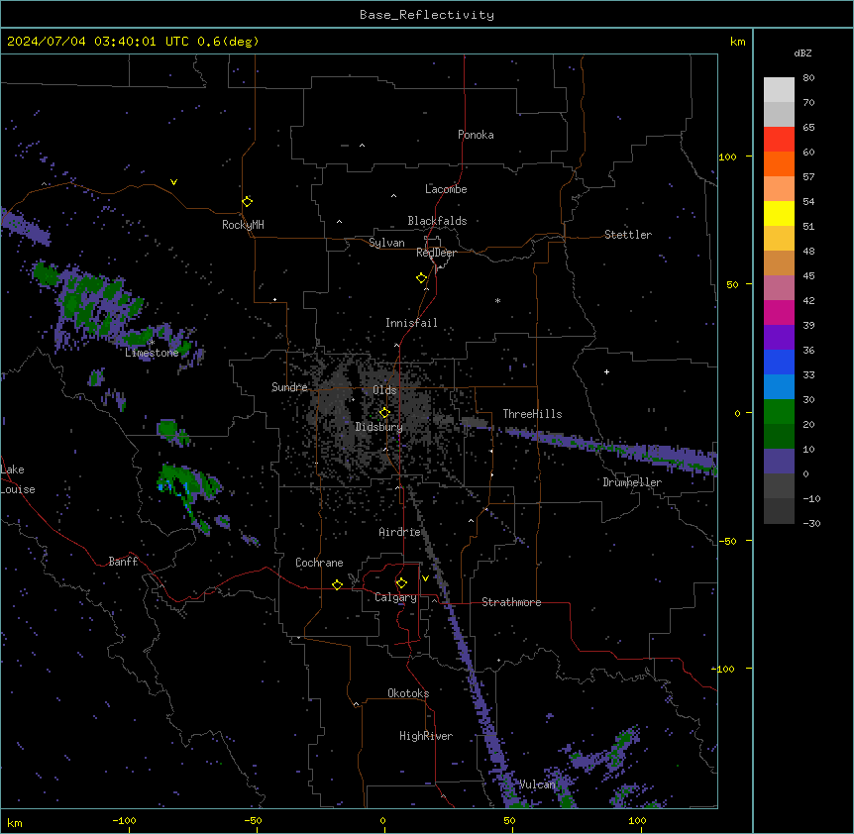The height and width of the screenshot is (834, 854).
Task: Select the yellow diamond marker above Calgary label
Action: coord(401,583)
